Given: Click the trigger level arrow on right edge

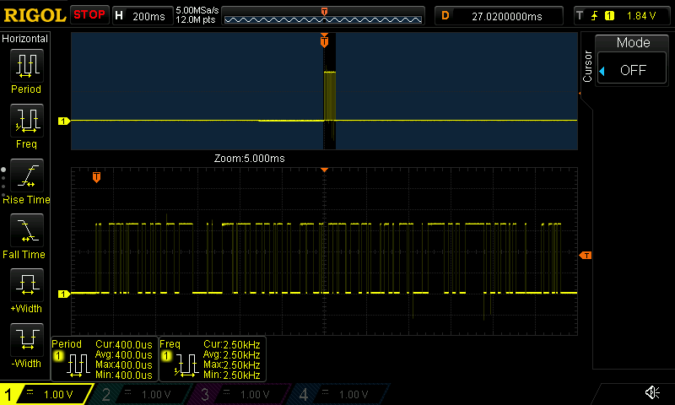Looking at the screenshot, I should (586, 256).
